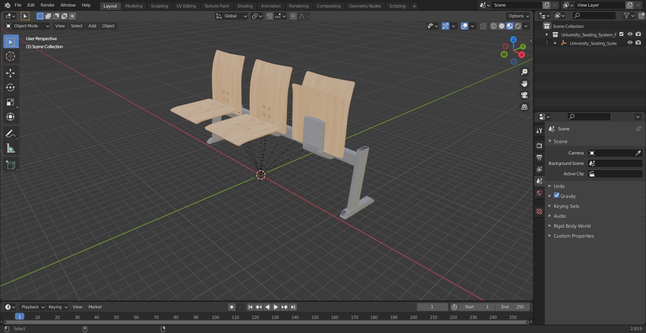Toggle collection exclude checkbox in outliner
This screenshot has width=646, height=333.
pyautogui.click(x=621, y=34)
